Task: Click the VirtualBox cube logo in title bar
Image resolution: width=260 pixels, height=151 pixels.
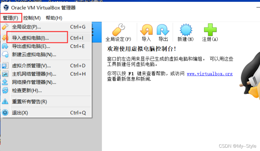Action: (x=6, y=8)
